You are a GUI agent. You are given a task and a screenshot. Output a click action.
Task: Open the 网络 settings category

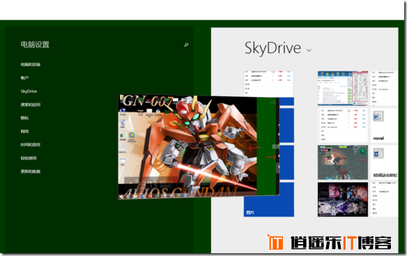pos(24,132)
